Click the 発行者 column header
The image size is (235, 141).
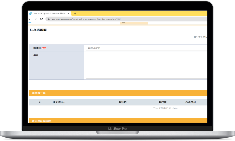click(x=163, y=102)
